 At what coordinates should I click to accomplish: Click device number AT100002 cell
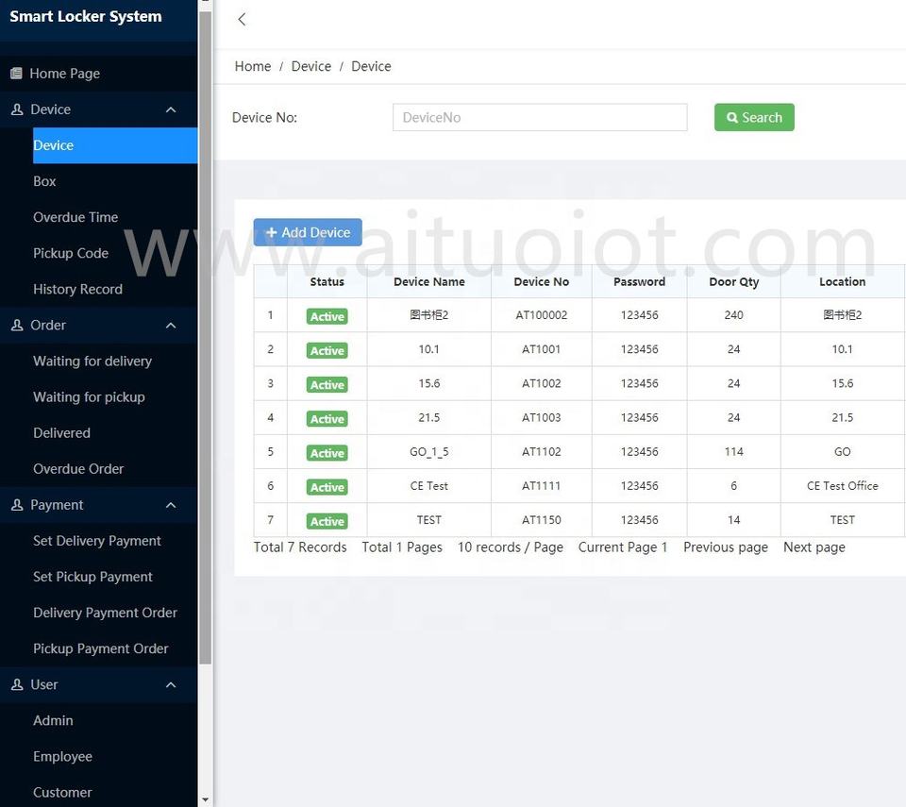[542, 315]
